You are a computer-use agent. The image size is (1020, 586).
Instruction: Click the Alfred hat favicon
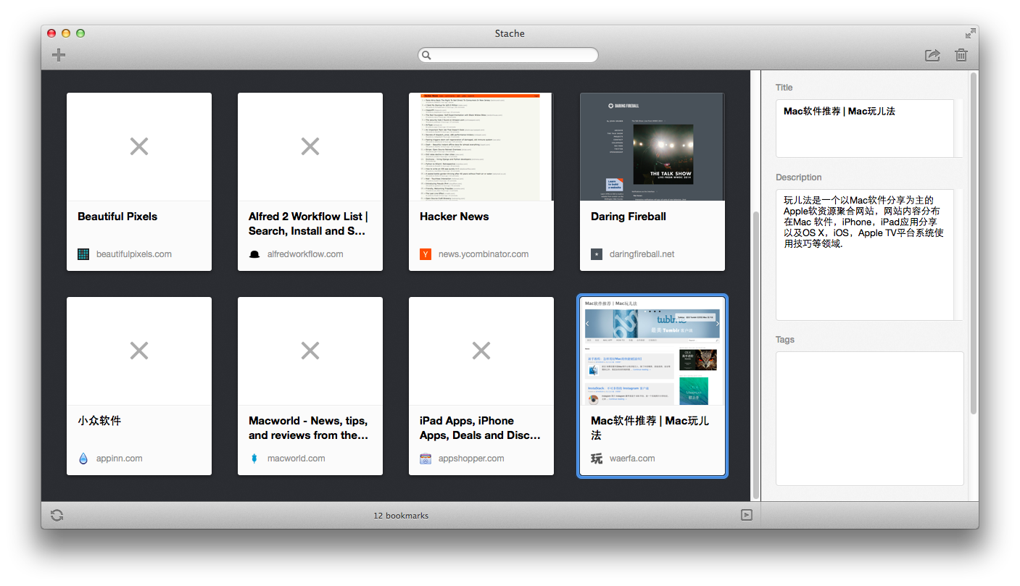click(x=254, y=254)
